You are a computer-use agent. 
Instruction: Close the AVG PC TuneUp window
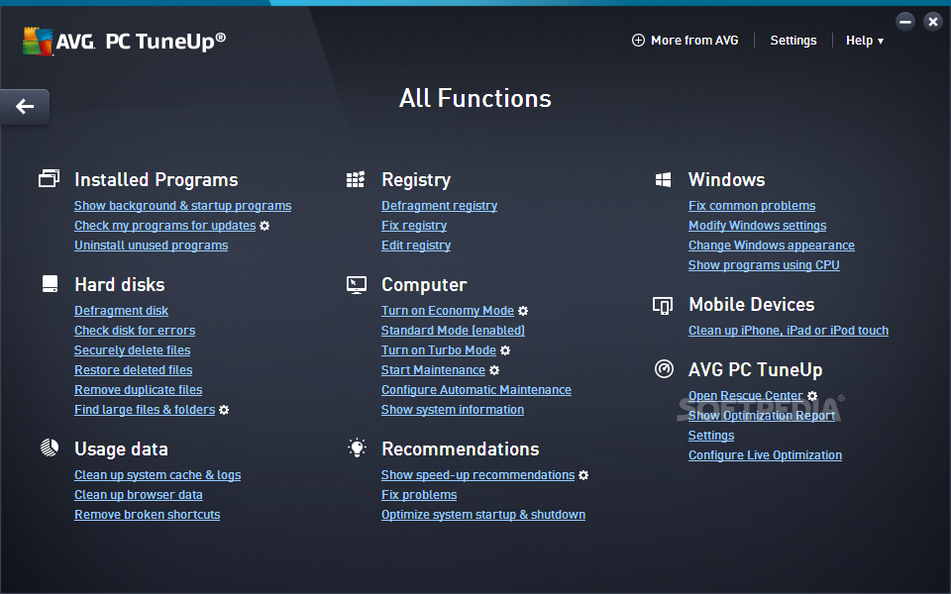(x=933, y=22)
